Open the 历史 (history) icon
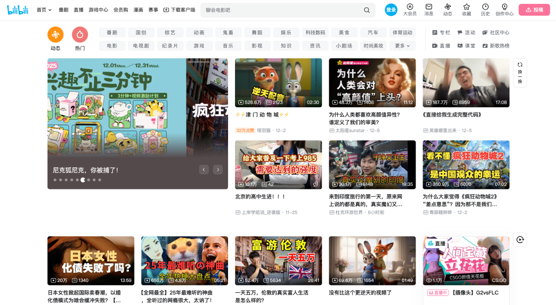Screen dimensions: 556x305 coord(485,10)
